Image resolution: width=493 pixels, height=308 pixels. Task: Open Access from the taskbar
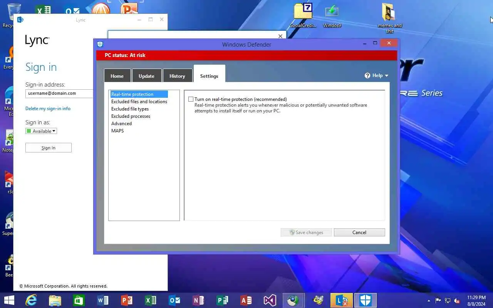coord(246,300)
